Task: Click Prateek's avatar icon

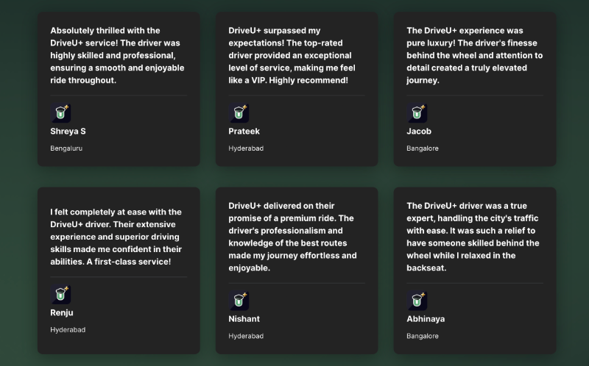Action: pyautogui.click(x=239, y=112)
